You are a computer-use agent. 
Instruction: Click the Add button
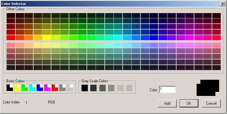(167, 103)
